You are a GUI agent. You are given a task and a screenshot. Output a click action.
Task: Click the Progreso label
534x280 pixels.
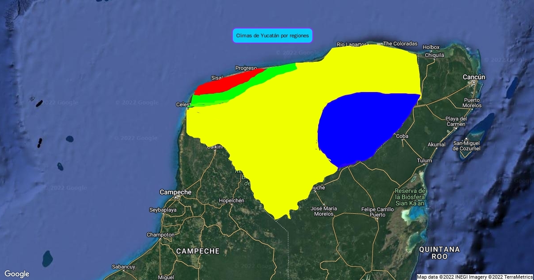[246, 68]
